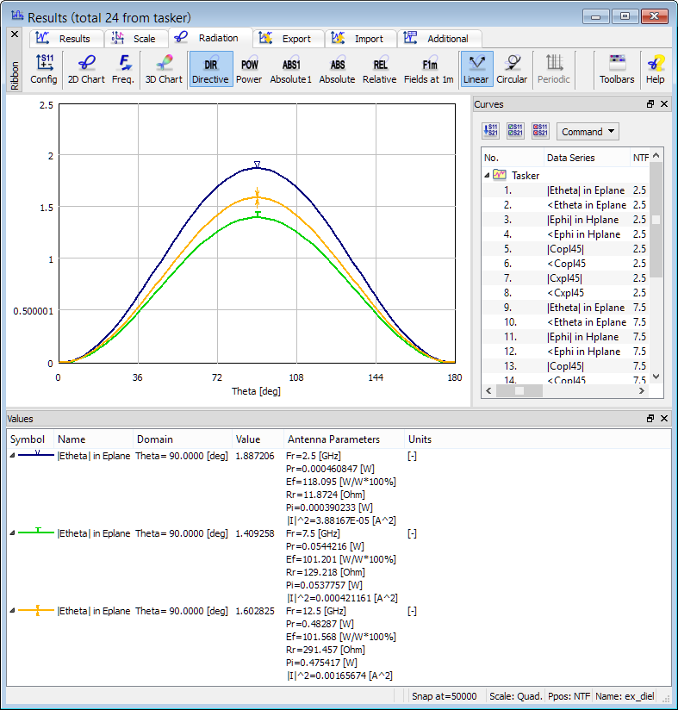Switch to the Export tab
The width and height of the screenshot is (678, 710).
pyautogui.click(x=288, y=39)
